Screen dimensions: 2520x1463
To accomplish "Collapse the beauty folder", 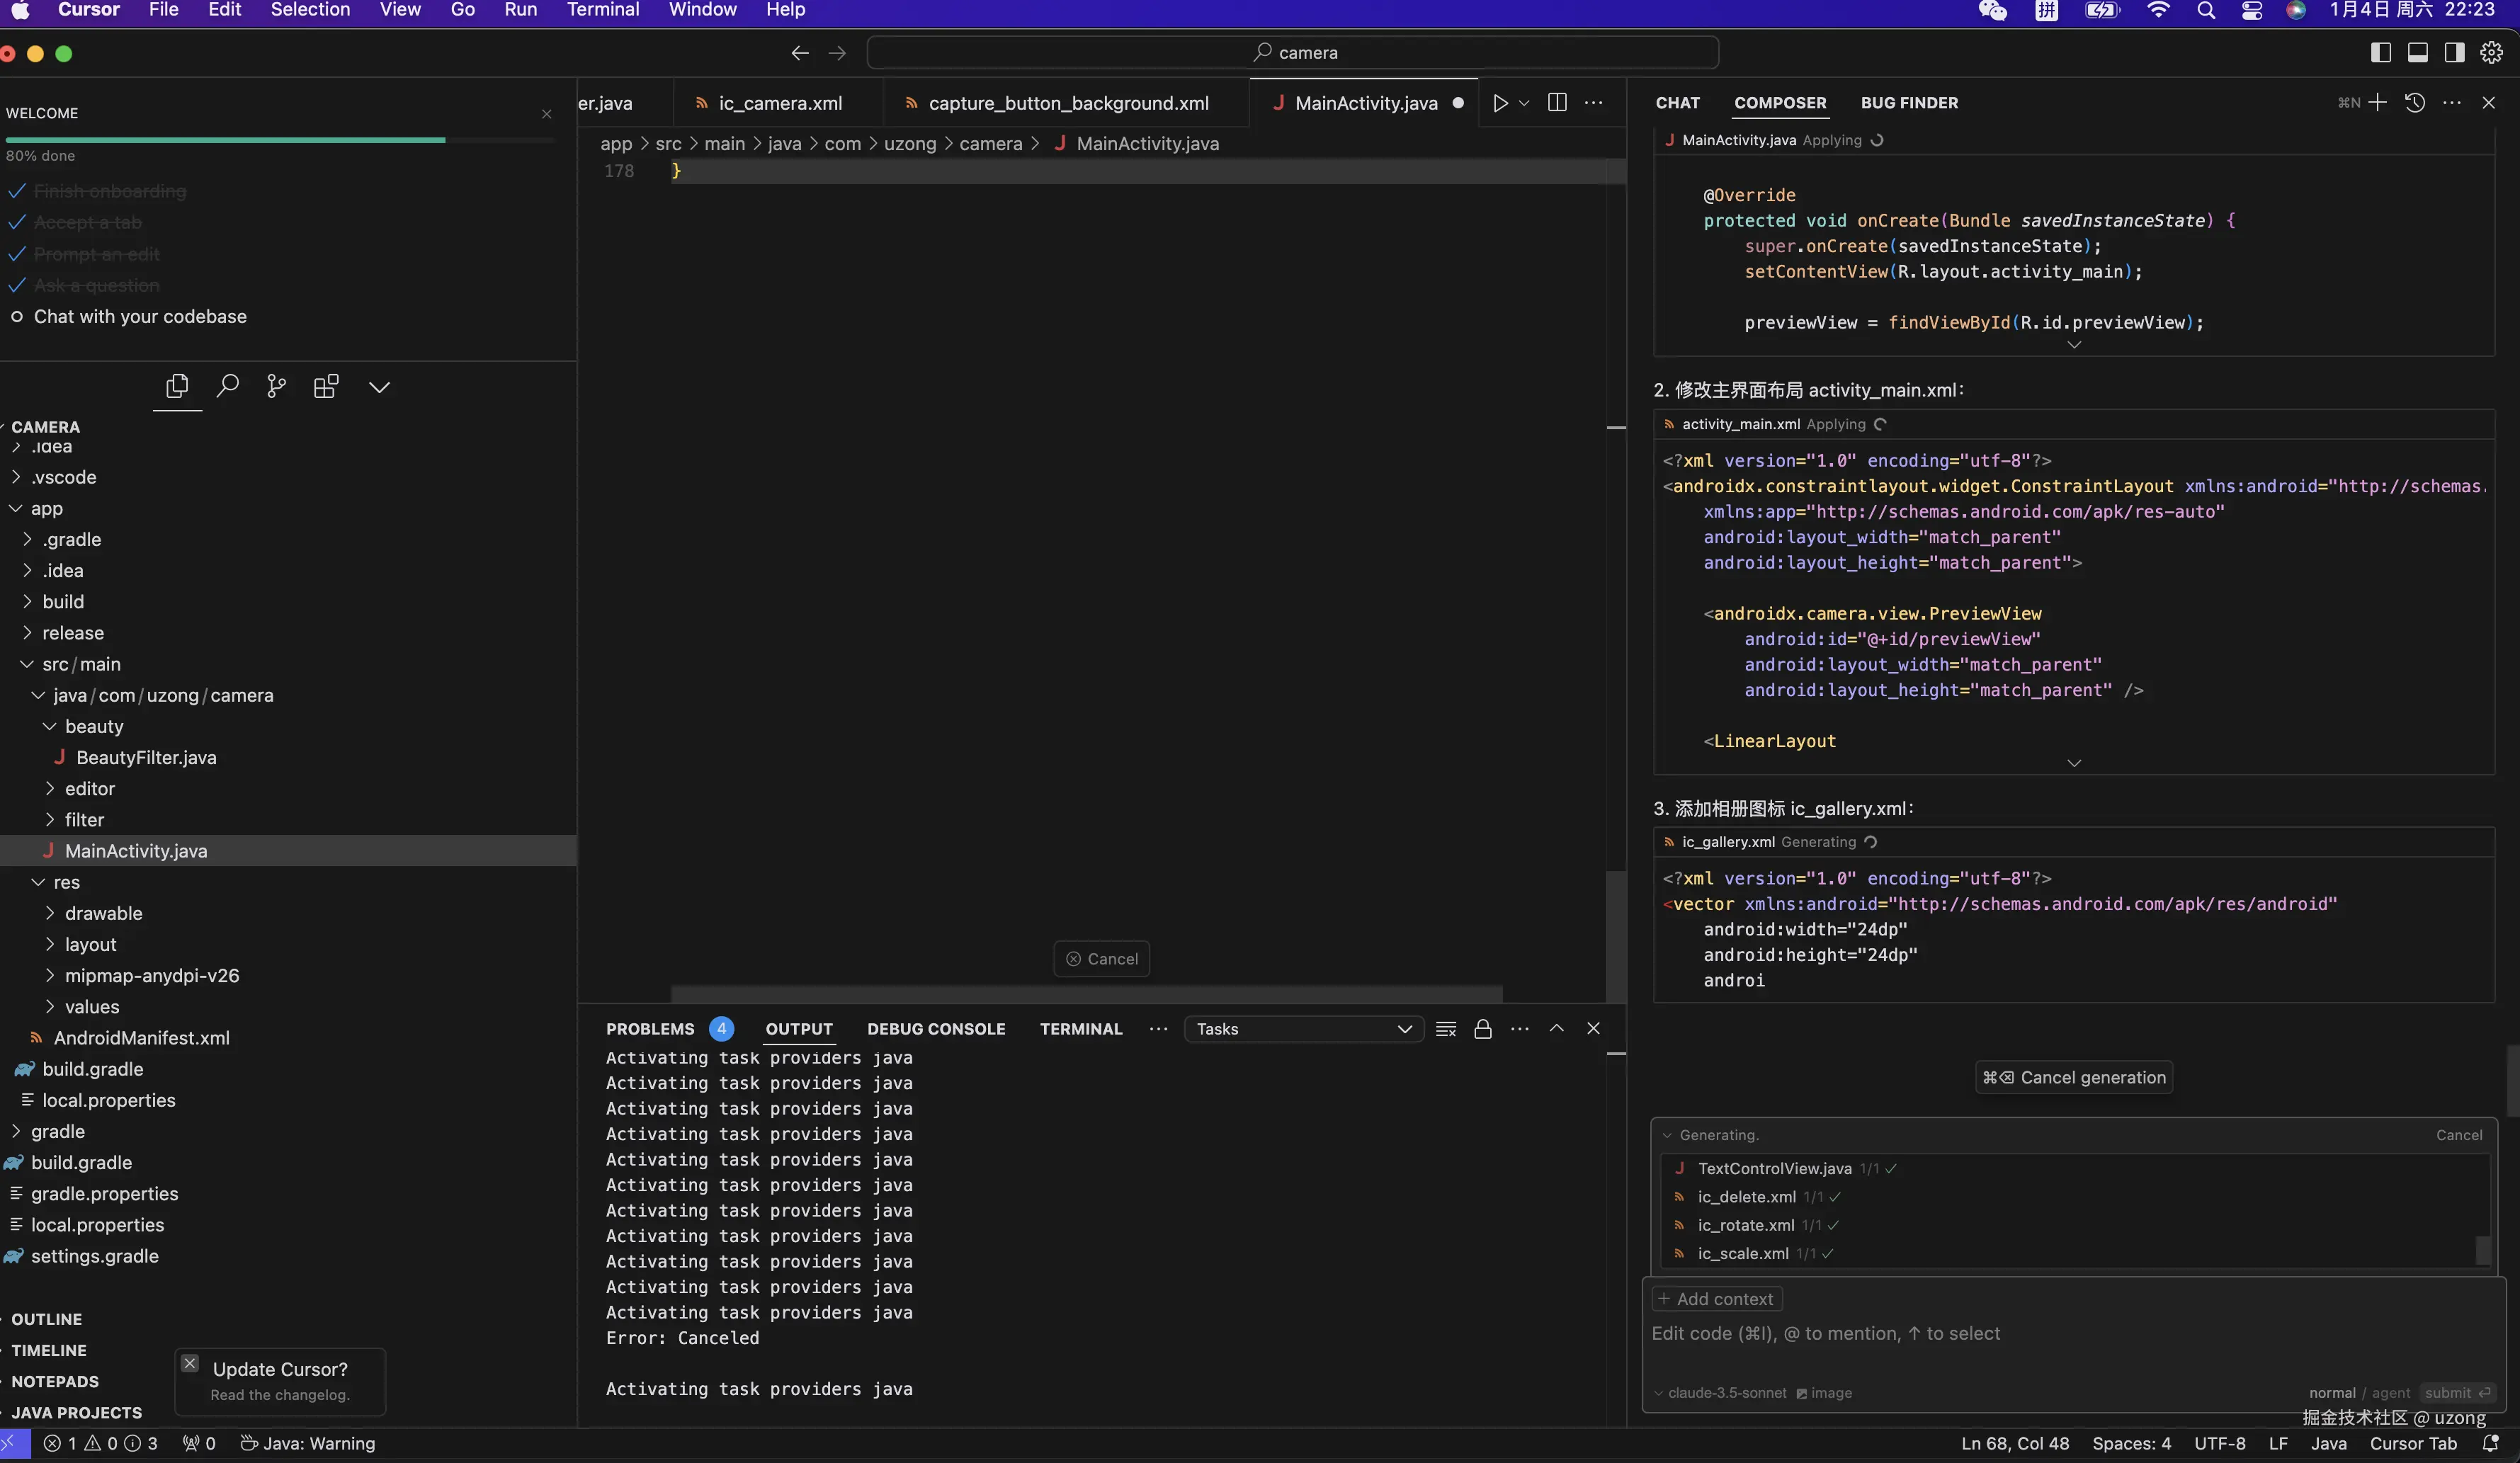I will coord(94,726).
